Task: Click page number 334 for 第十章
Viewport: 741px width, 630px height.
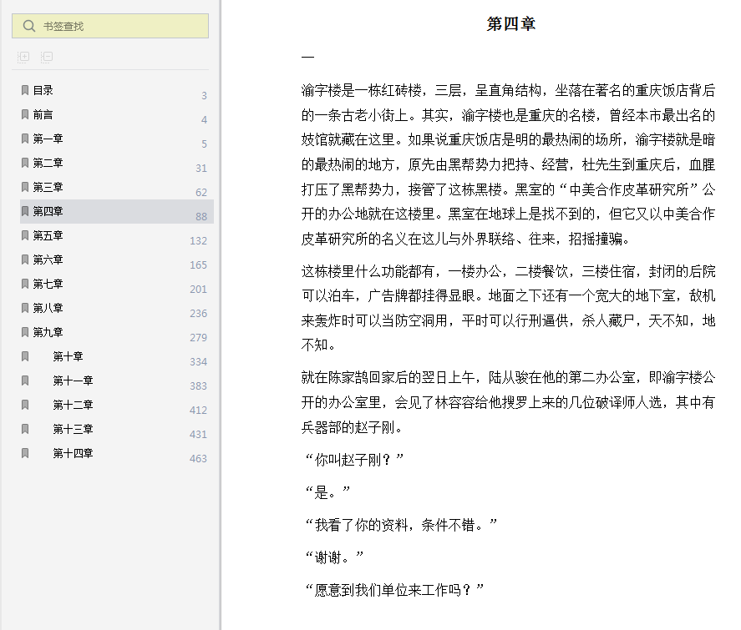Action: pos(199,362)
